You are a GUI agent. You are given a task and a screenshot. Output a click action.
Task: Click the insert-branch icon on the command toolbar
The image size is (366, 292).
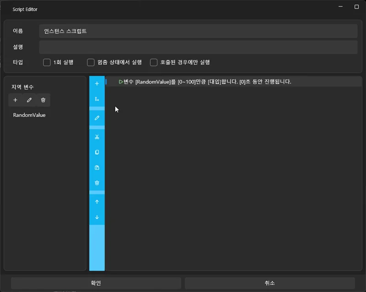(97, 99)
